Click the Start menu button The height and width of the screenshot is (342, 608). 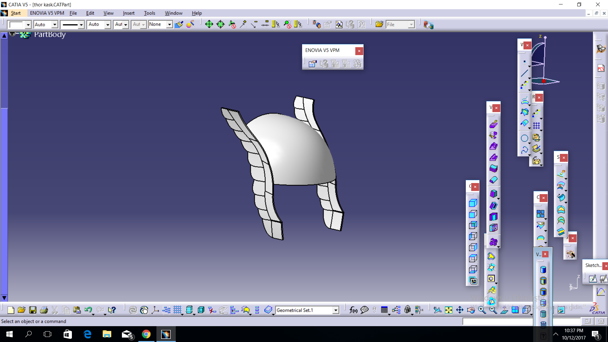pyautogui.click(x=16, y=13)
